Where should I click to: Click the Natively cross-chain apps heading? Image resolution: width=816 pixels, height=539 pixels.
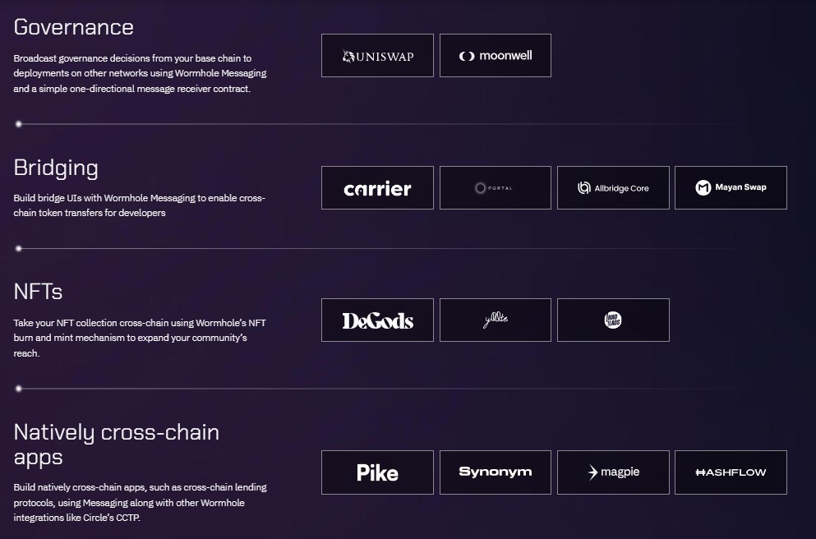(117, 444)
